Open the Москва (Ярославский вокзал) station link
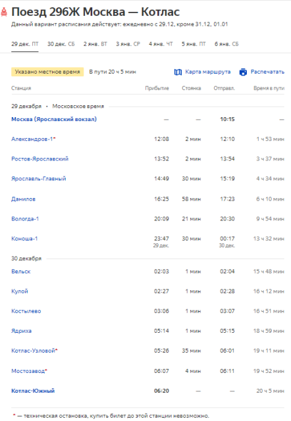Viewport: 291px width, 421px height. (54, 119)
